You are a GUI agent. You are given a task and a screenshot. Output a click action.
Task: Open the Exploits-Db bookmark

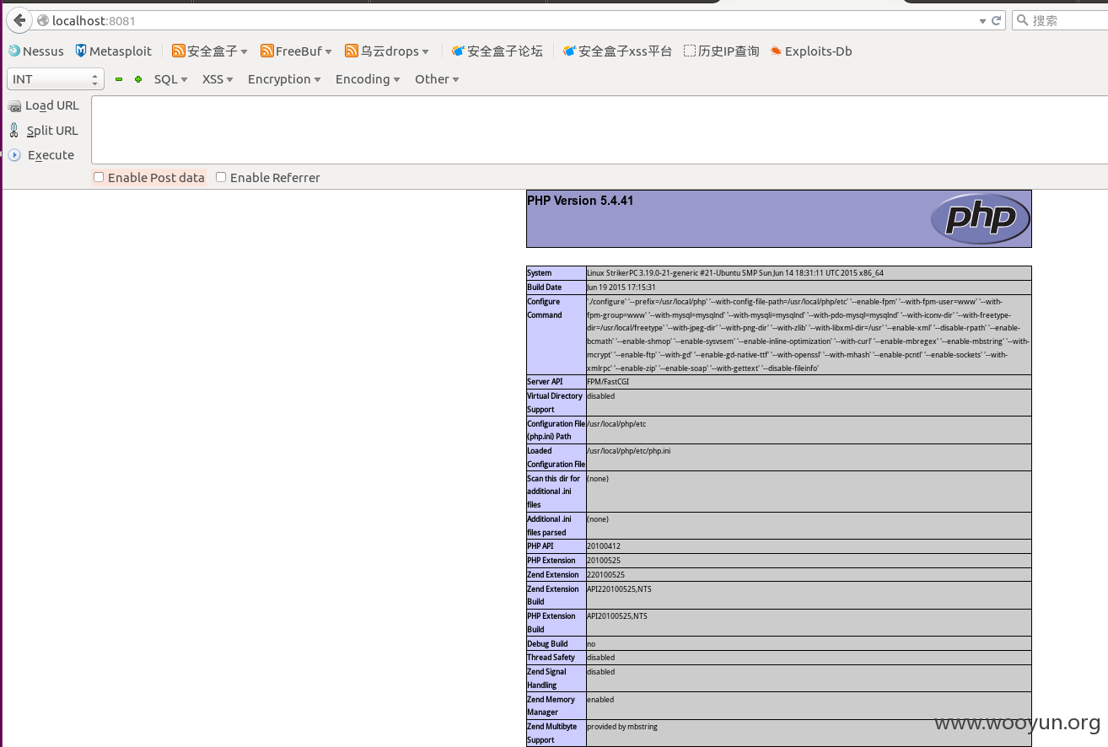811,51
